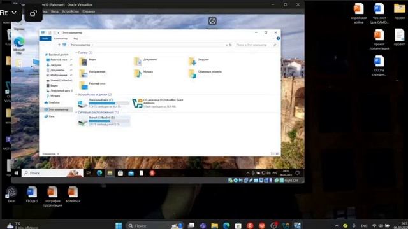Show hidden host tray icons chevron
408x229 pixels.
coord(337,226)
